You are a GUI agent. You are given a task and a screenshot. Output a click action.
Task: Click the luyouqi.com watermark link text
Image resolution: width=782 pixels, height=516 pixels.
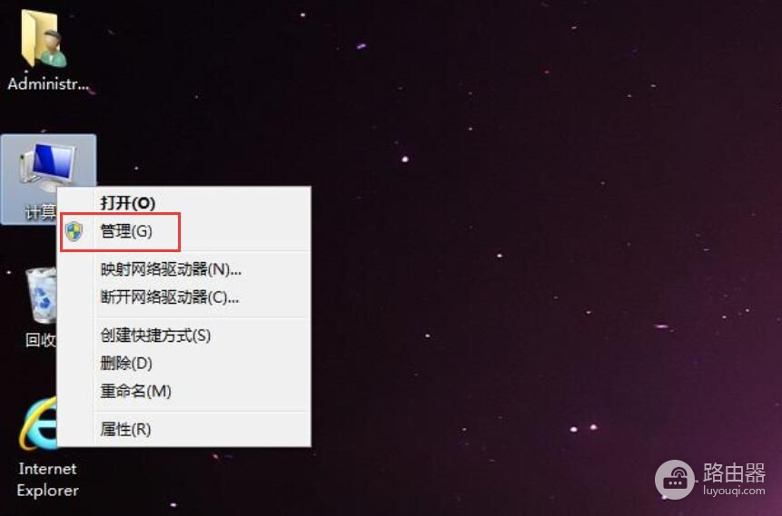coord(734,491)
